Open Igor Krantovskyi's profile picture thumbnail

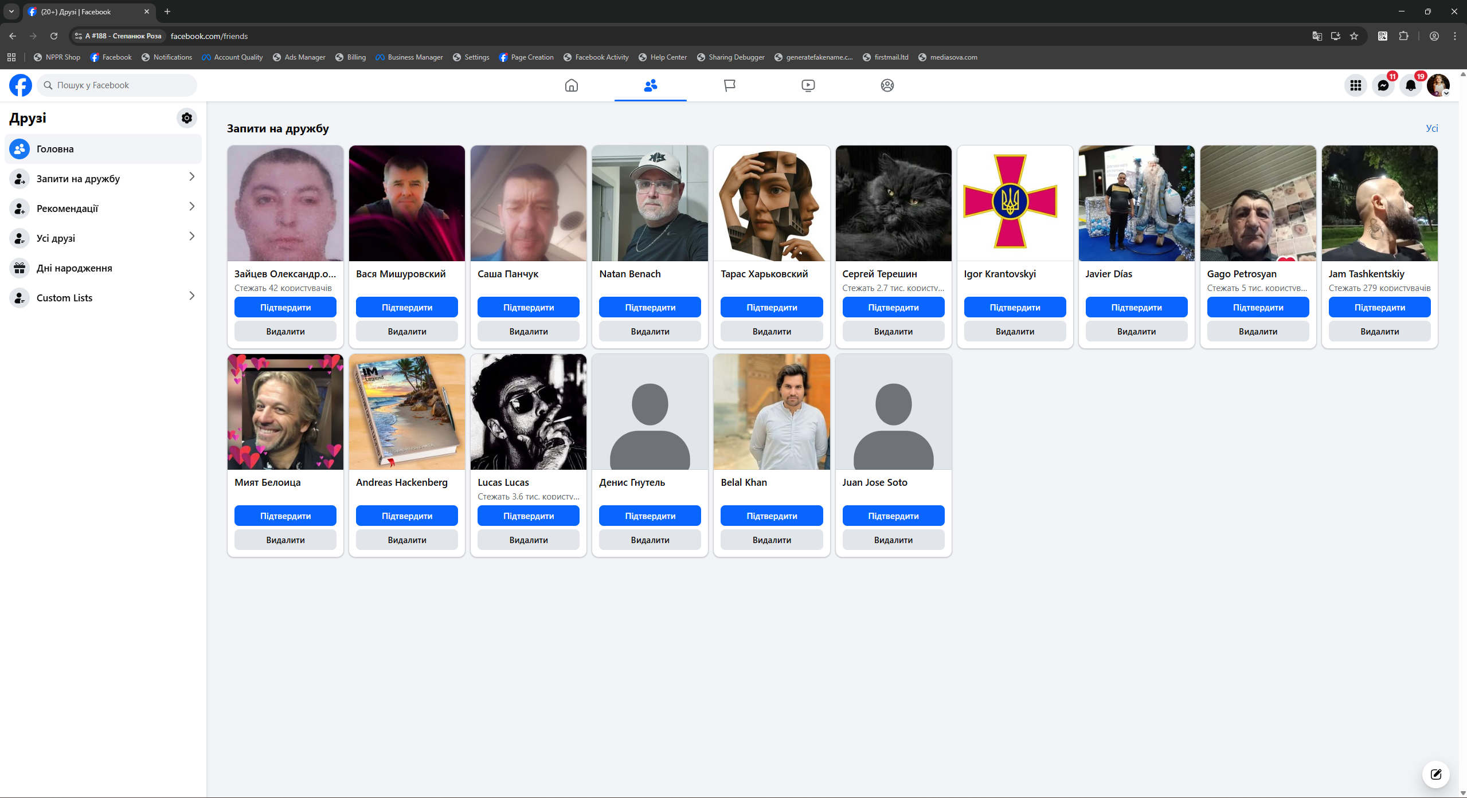(1015, 203)
